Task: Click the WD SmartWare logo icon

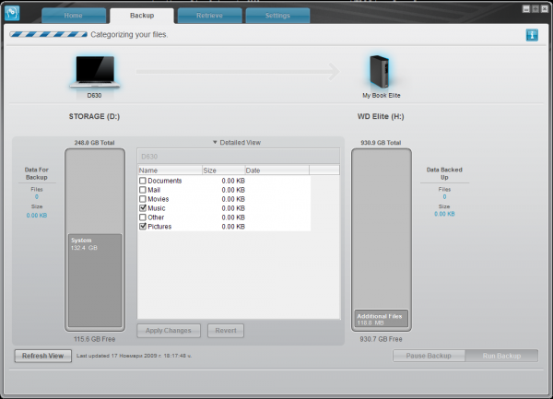Action: tap(12, 14)
